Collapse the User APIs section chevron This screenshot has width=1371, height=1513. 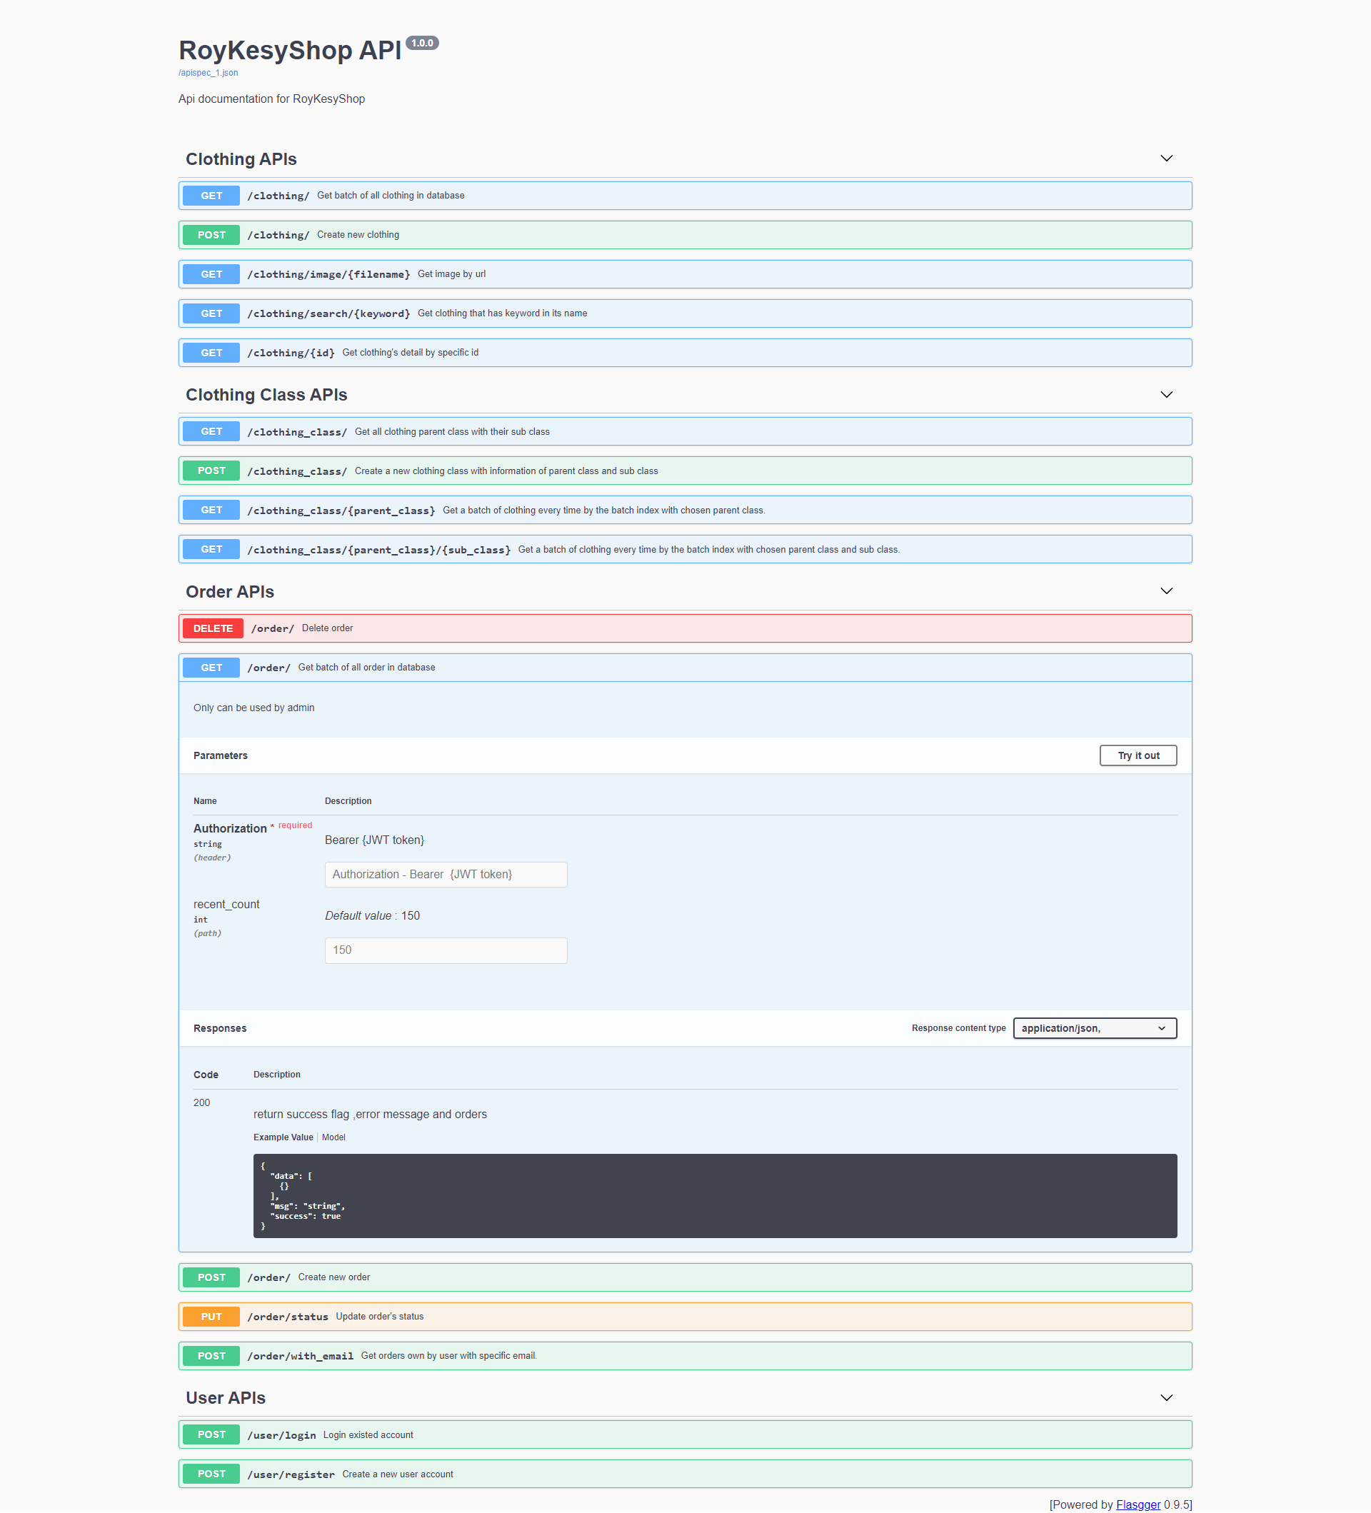tap(1165, 1397)
